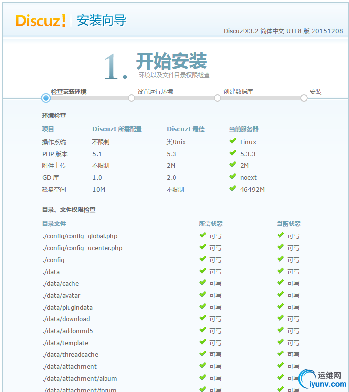
Task: Select the 创建数据库 step marker
Action: [217, 98]
